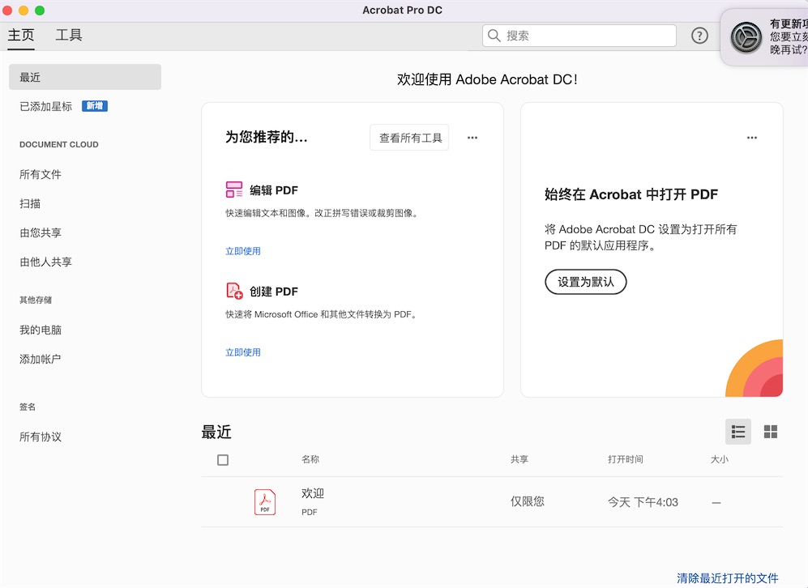
Task: Click the 仅限您 sharing cell
Action: pyautogui.click(x=527, y=501)
